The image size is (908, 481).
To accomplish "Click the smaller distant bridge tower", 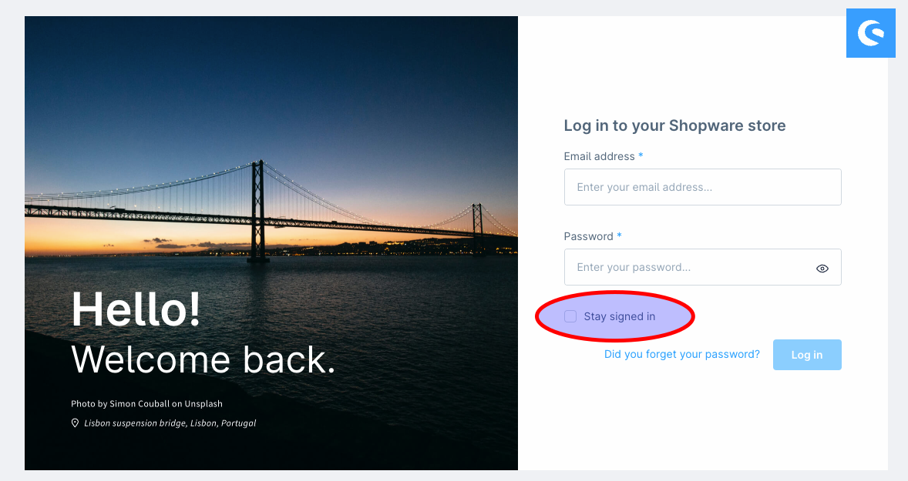I will click(478, 226).
